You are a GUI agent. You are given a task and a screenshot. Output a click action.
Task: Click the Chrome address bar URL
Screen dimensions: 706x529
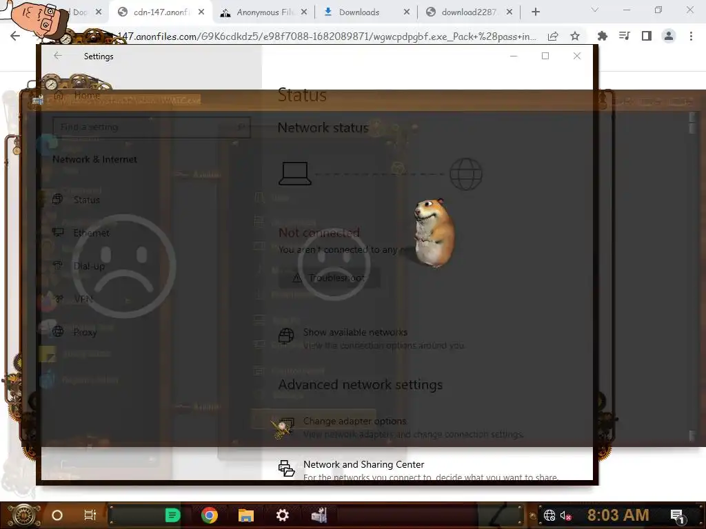327,37
